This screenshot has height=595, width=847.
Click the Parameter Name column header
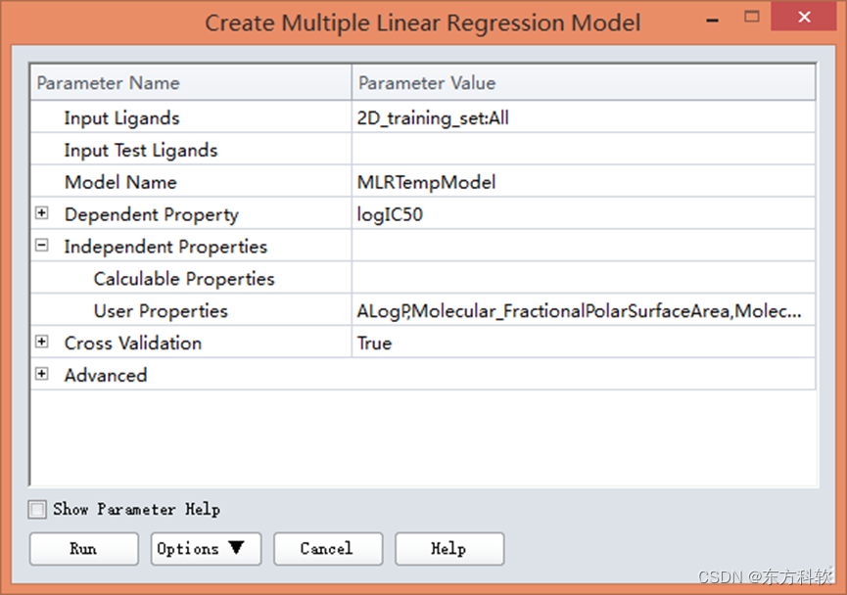tap(191, 82)
